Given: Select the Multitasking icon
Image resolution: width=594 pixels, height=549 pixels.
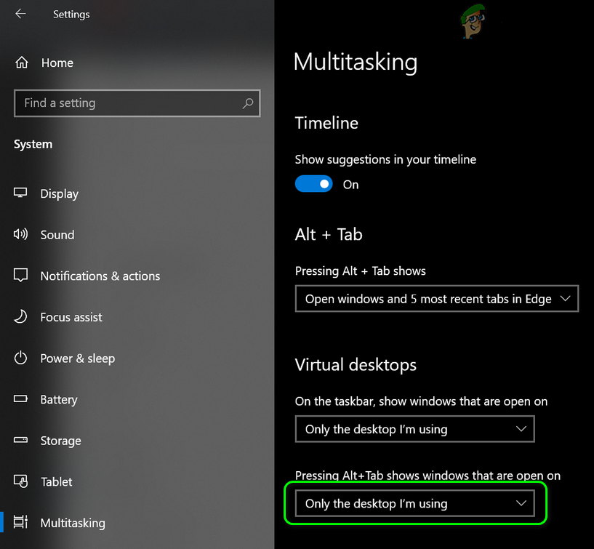Looking at the screenshot, I should click(20, 522).
